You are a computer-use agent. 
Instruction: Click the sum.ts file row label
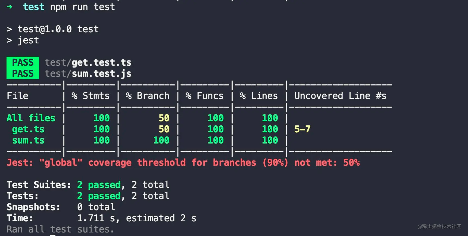28,140
